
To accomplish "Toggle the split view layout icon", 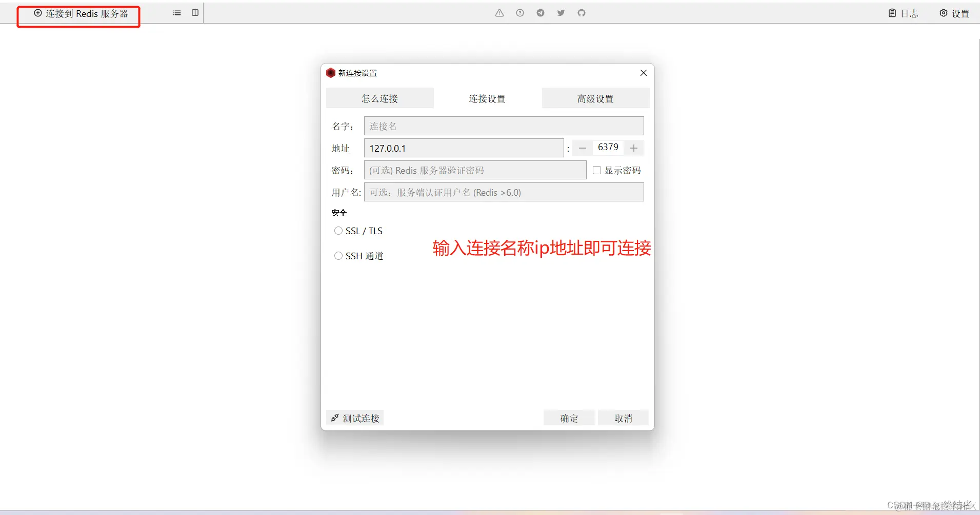I will (194, 13).
